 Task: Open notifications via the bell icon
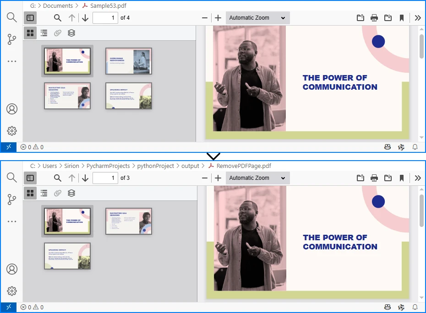[x=415, y=147]
